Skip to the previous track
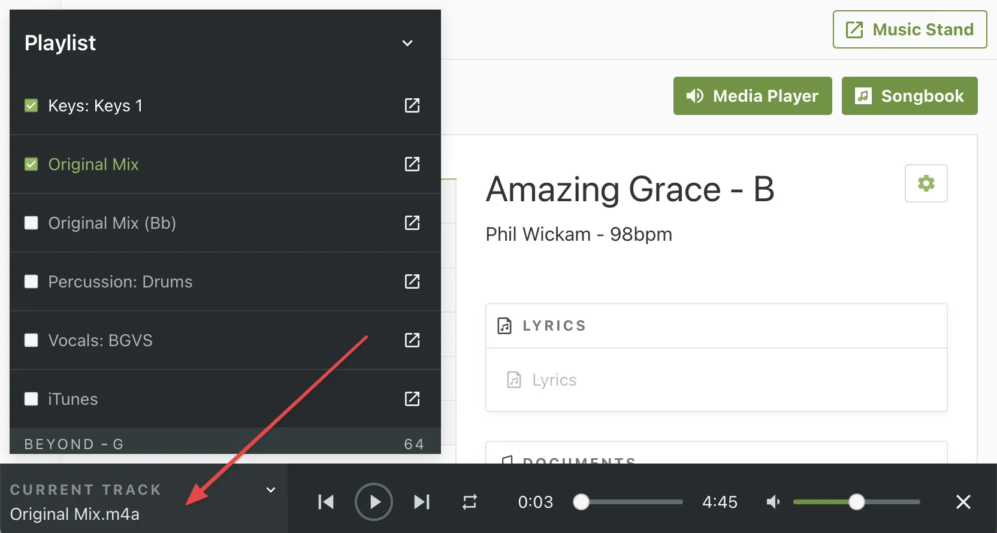997x533 pixels. click(326, 502)
